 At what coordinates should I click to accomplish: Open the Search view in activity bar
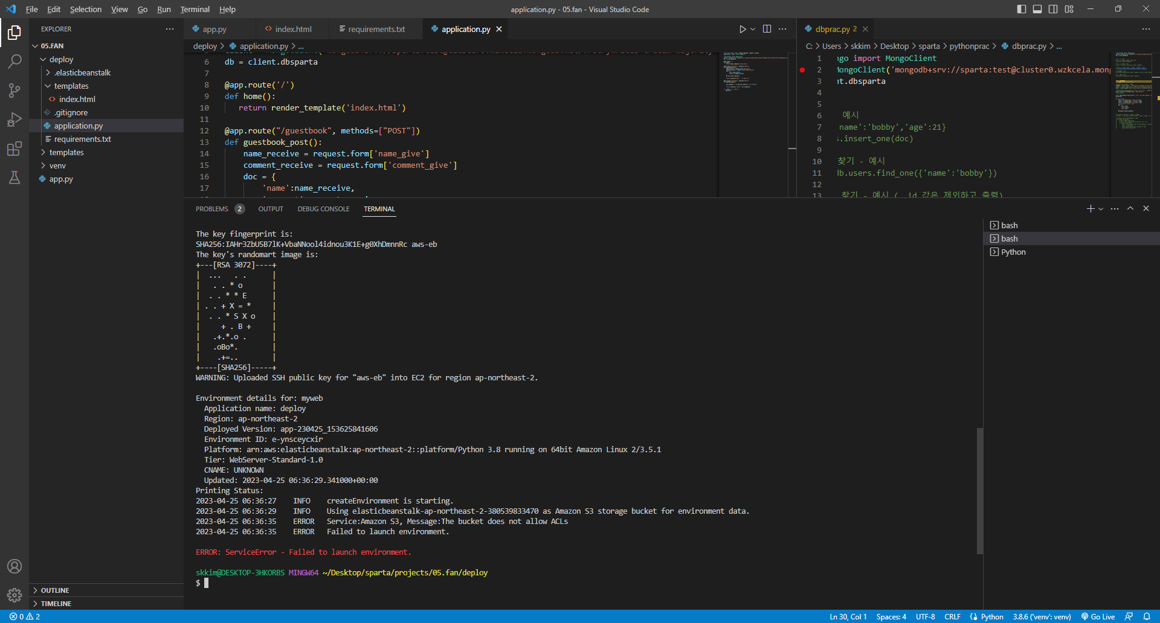pyautogui.click(x=14, y=62)
